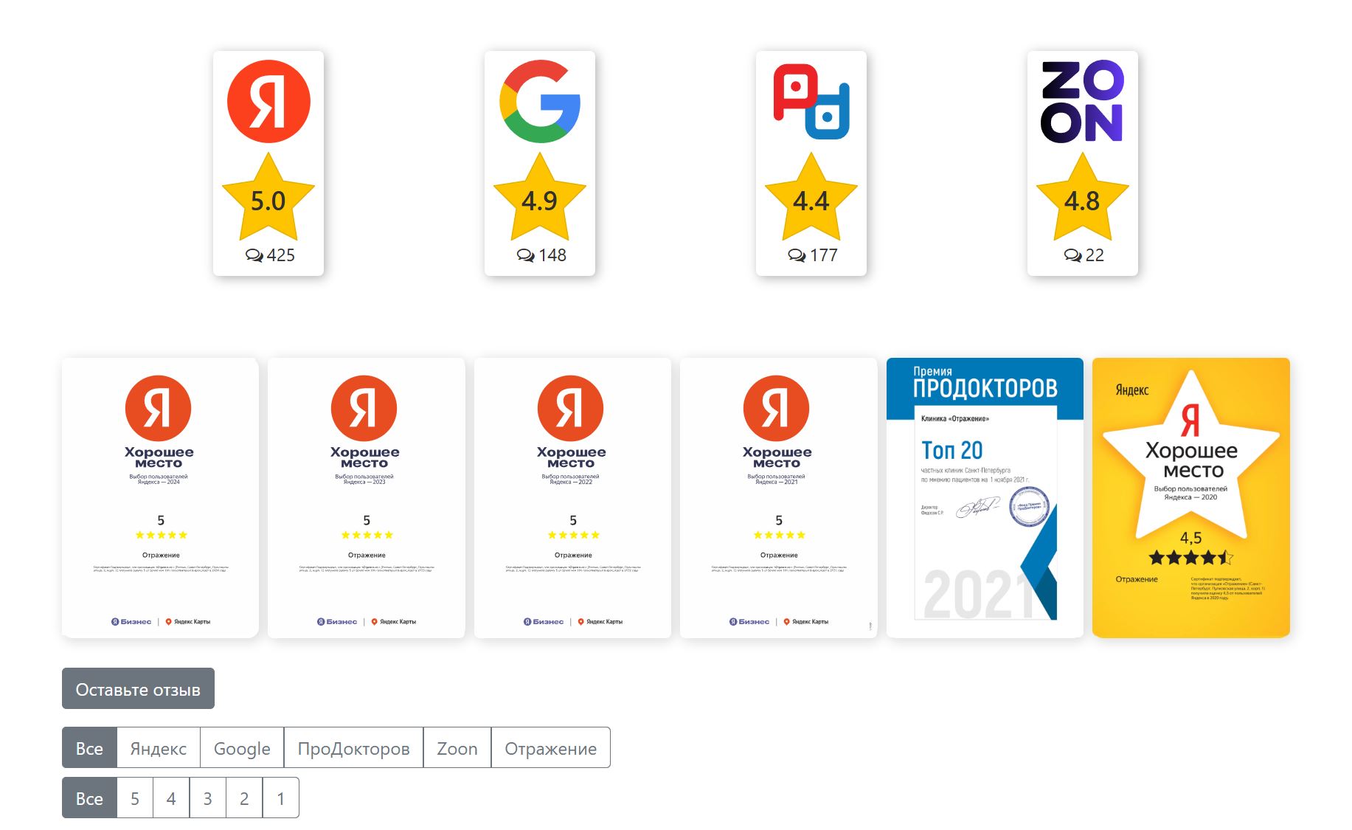The height and width of the screenshot is (830, 1352).
Task: Show only 2-star reviews
Action: point(244,798)
